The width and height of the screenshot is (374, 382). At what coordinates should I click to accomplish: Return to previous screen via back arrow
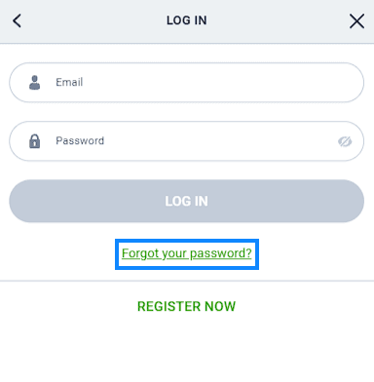(x=17, y=21)
